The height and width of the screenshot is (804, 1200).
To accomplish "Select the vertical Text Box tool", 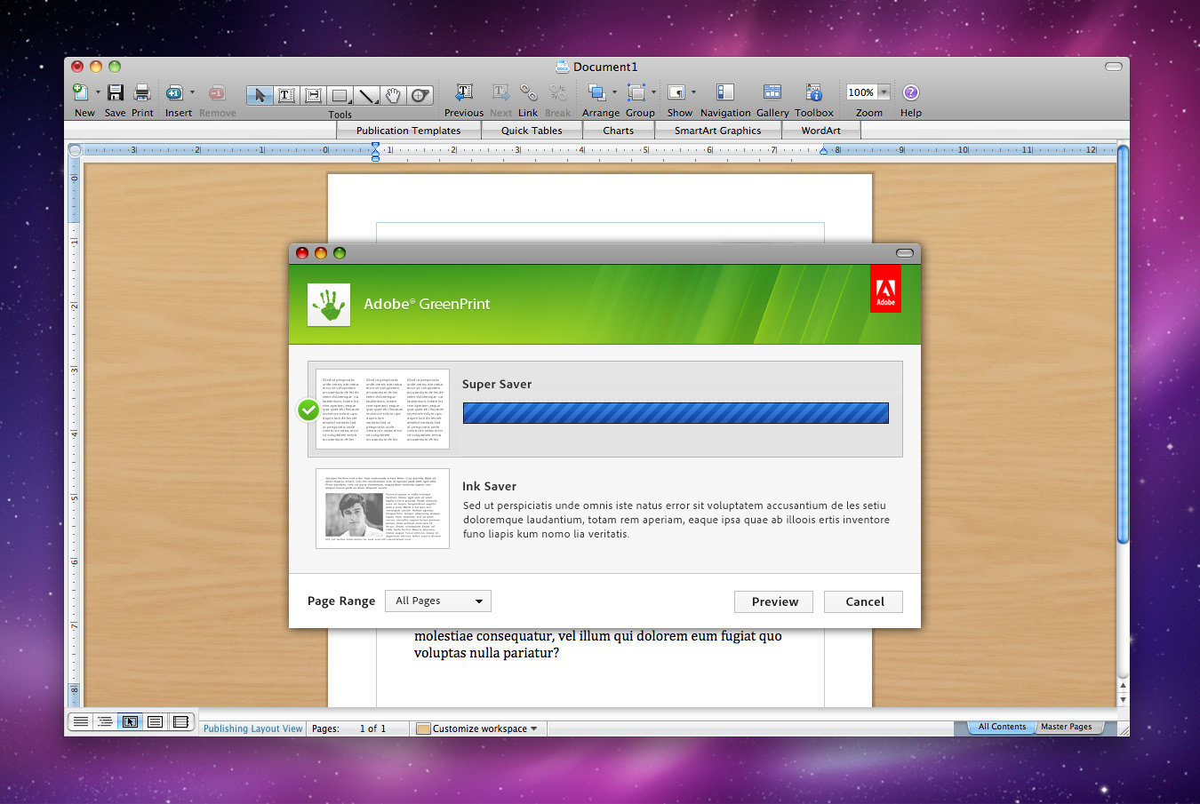I will pyautogui.click(x=313, y=95).
